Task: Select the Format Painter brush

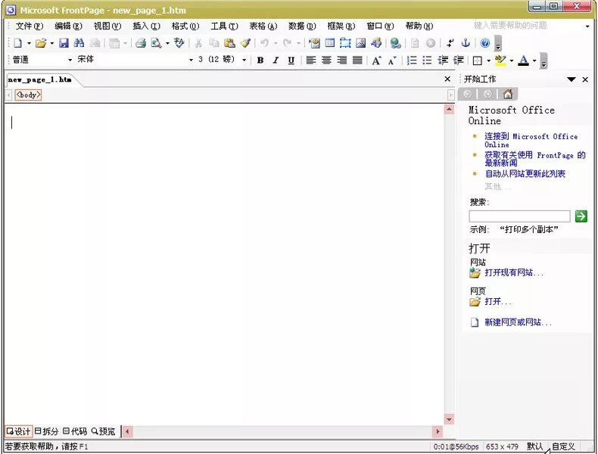Action: 245,43
